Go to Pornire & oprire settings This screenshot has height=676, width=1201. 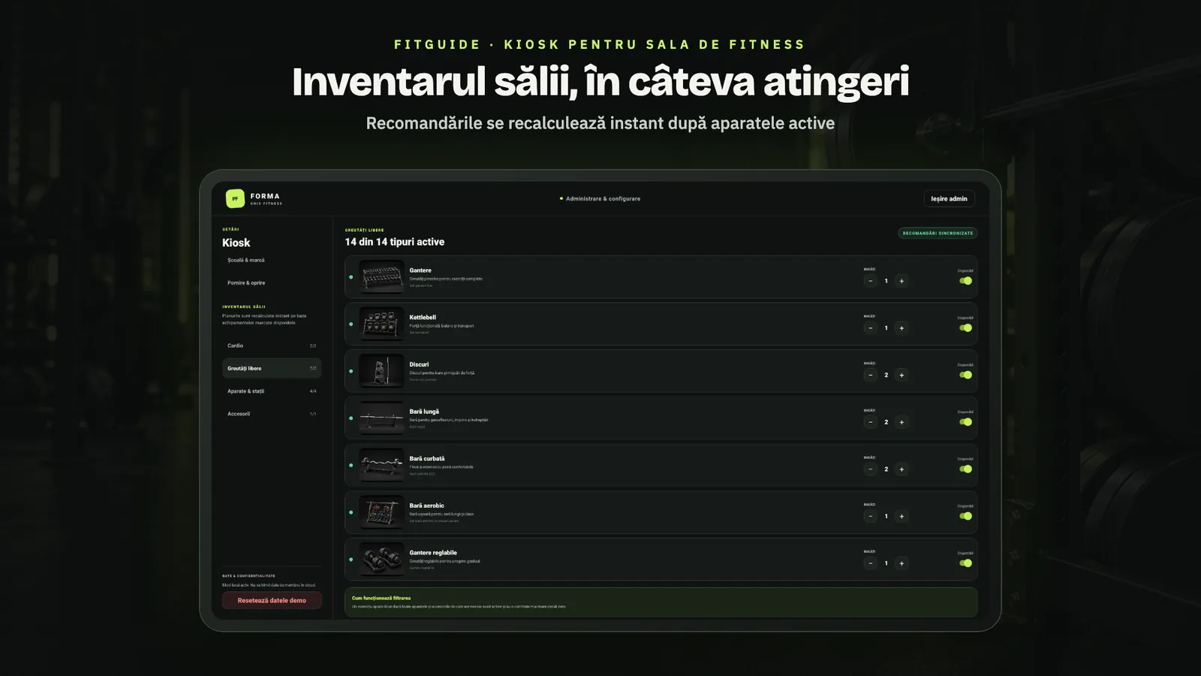tap(272, 283)
